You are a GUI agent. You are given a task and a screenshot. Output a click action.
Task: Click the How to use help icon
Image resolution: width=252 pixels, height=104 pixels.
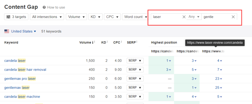[x=44, y=8]
